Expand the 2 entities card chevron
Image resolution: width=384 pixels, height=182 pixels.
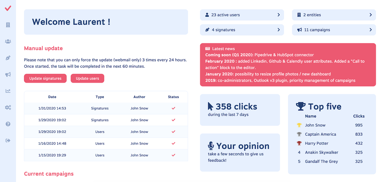coord(370,15)
